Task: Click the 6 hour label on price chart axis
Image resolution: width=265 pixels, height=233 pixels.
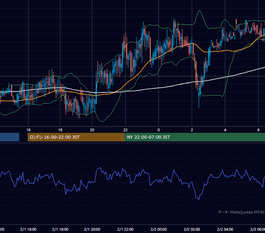Action: point(258,130)
